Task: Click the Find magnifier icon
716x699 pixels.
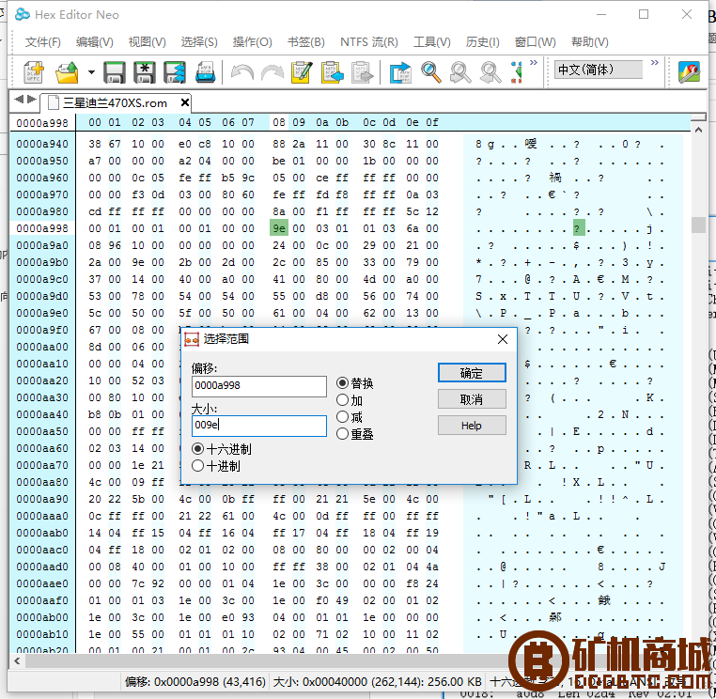Action: point(430,72)
